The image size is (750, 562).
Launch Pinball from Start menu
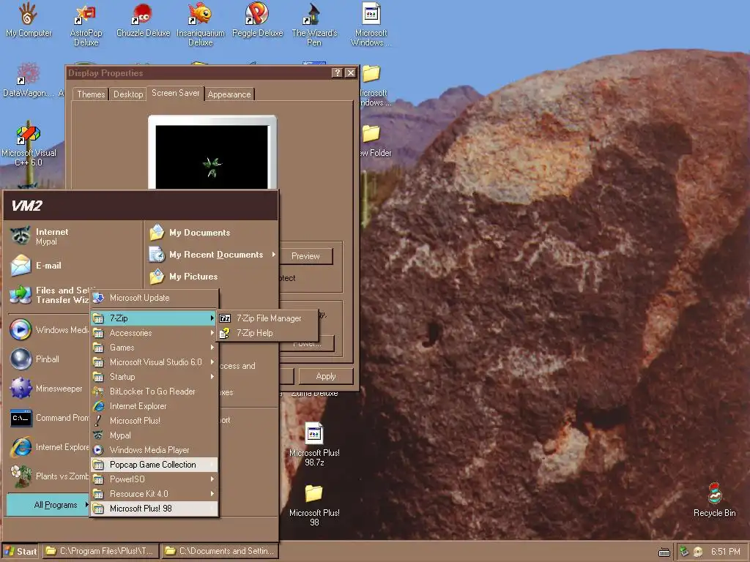(48, 359)
